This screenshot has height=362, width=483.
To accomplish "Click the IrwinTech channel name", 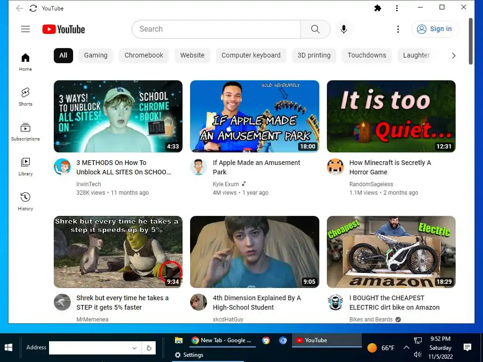I will point(88,184).
